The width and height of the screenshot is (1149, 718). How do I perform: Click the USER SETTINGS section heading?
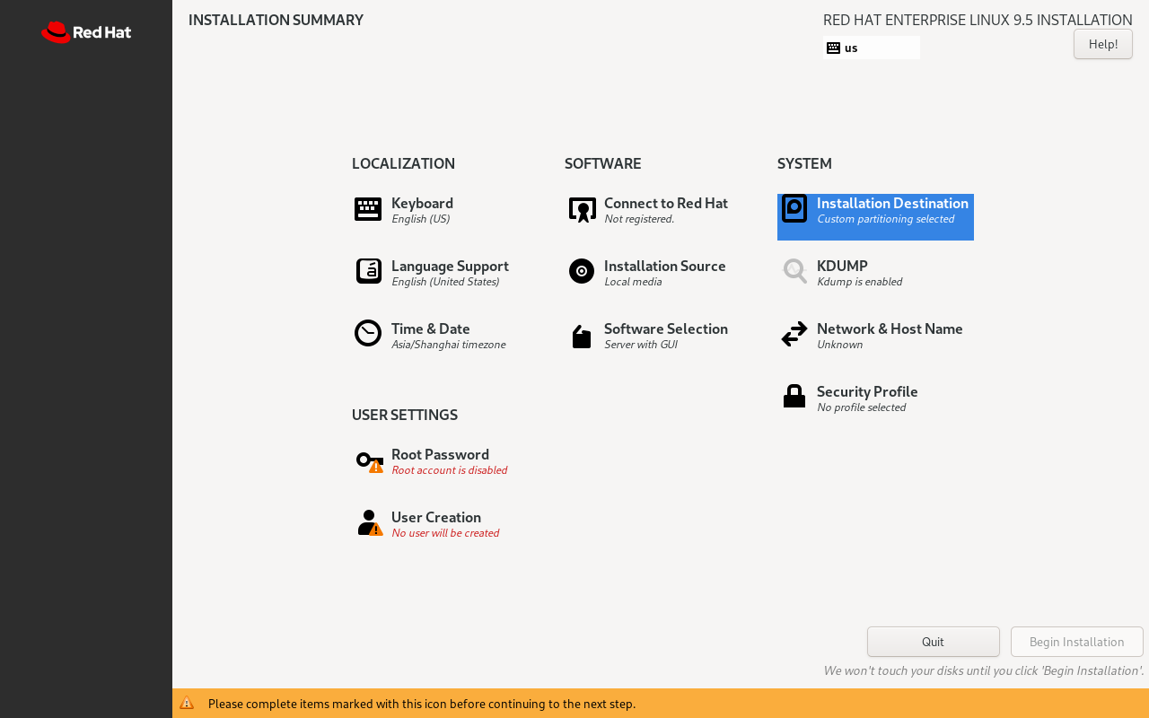coord(405,415)
